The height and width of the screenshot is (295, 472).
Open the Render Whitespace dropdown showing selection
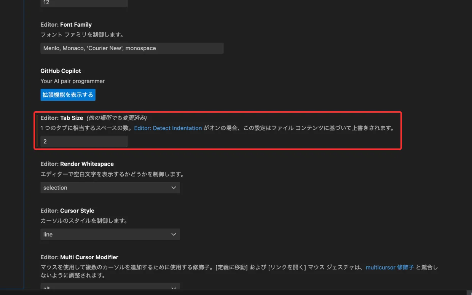(x=107, y=188)
